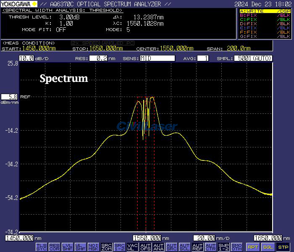Click the SMO OTH indicator

point(236,247)
